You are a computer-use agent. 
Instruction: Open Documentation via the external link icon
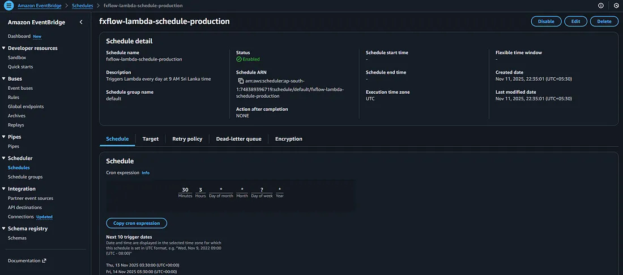pyautogui.click(x=44, y=261)
